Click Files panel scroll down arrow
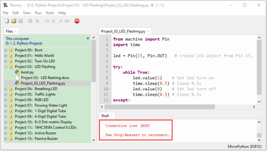This screenshot has height=151, width=267. point(93,140)
